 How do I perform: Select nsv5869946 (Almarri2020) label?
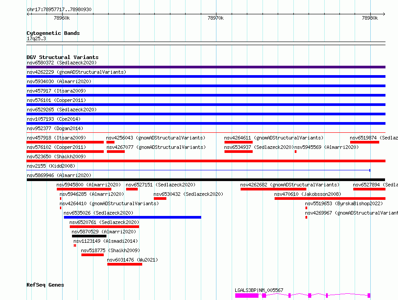(x=59, y=175)
